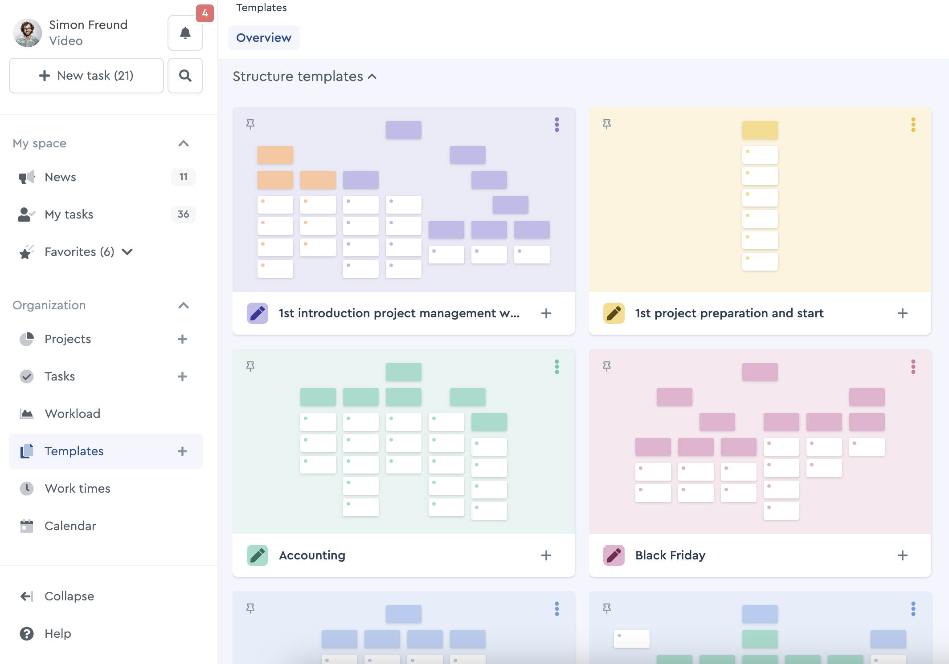Use Black Friday template via plus

tap(903, 555)
